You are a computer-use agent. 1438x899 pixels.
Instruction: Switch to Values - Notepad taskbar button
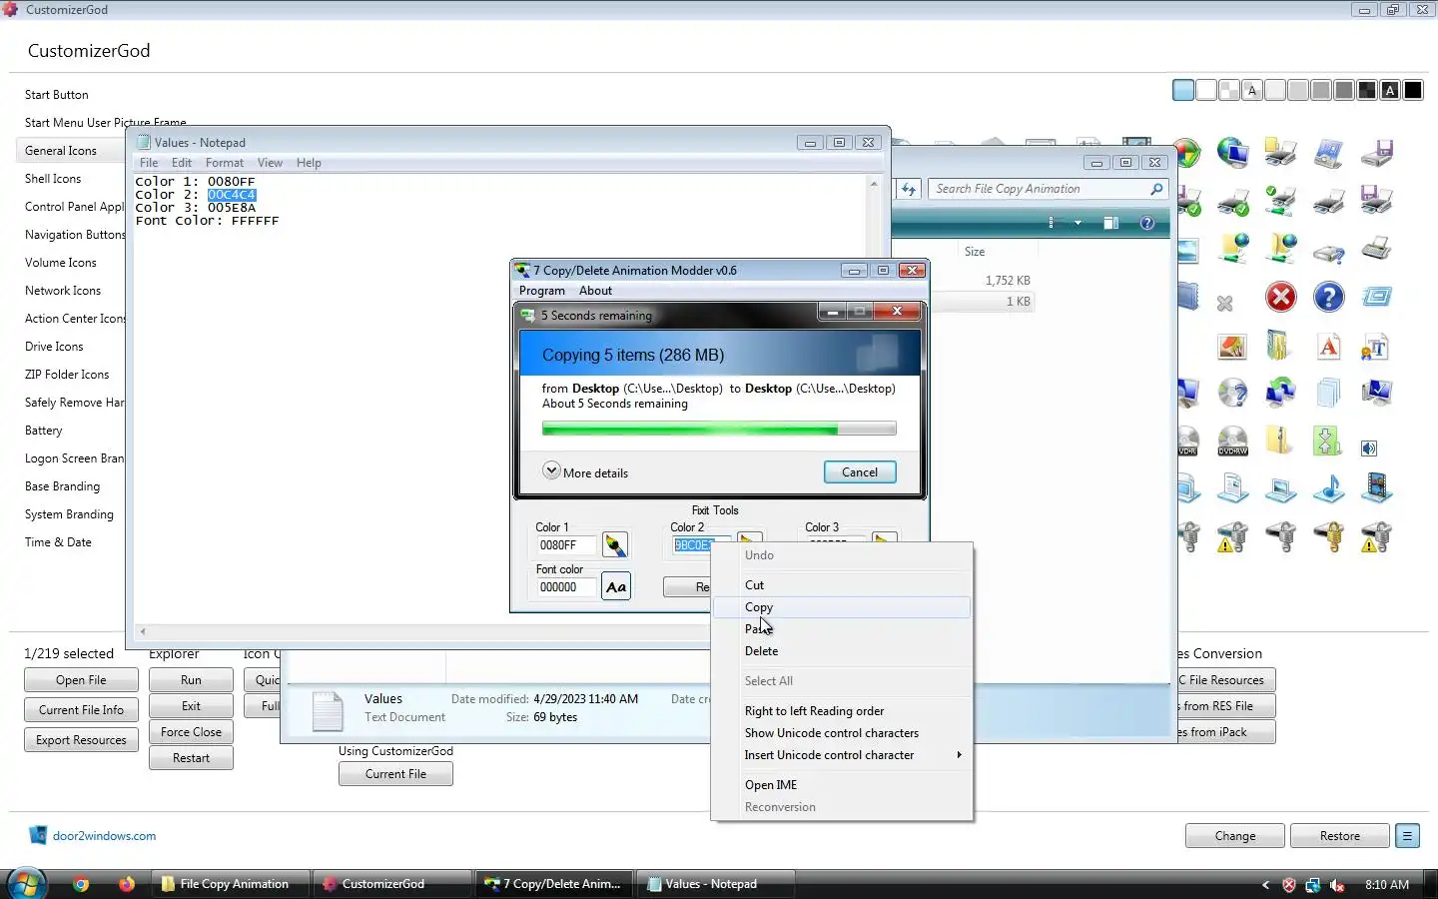pos(715,884)
